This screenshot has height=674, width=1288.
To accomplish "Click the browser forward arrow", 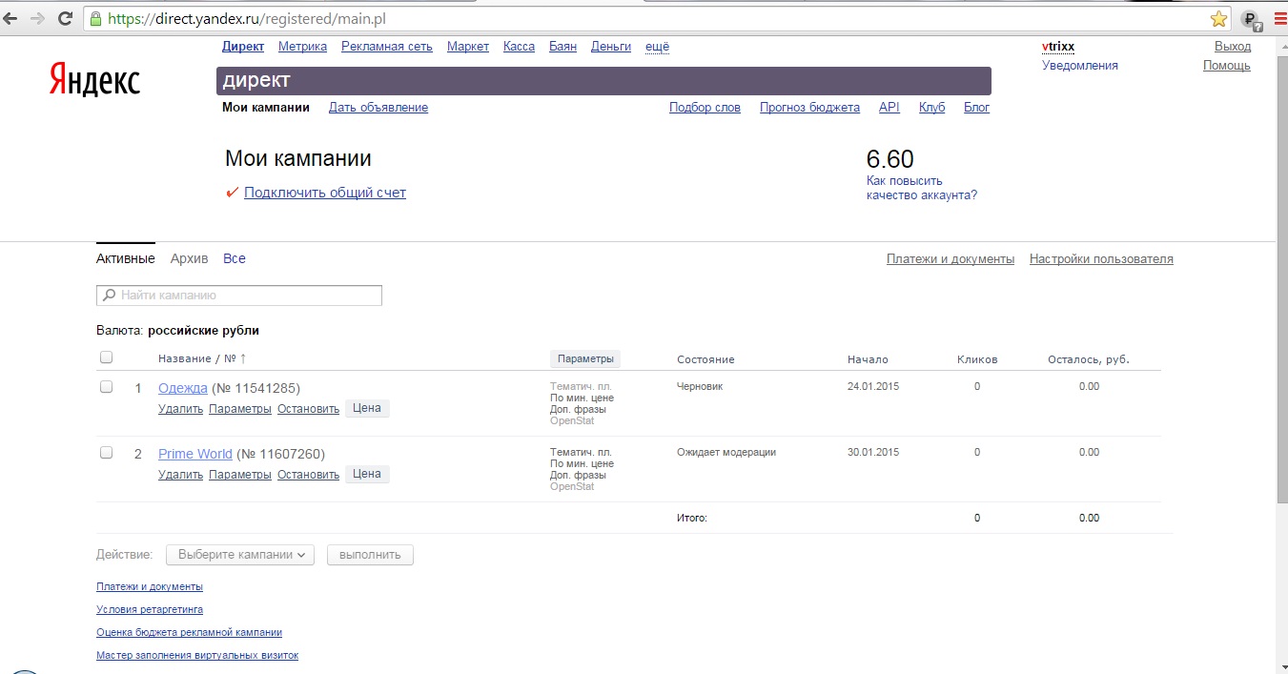I will coord(38,18).
